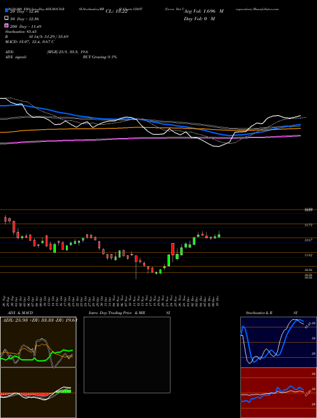Open the red RSI indicator panel

(x=278, y=393)
